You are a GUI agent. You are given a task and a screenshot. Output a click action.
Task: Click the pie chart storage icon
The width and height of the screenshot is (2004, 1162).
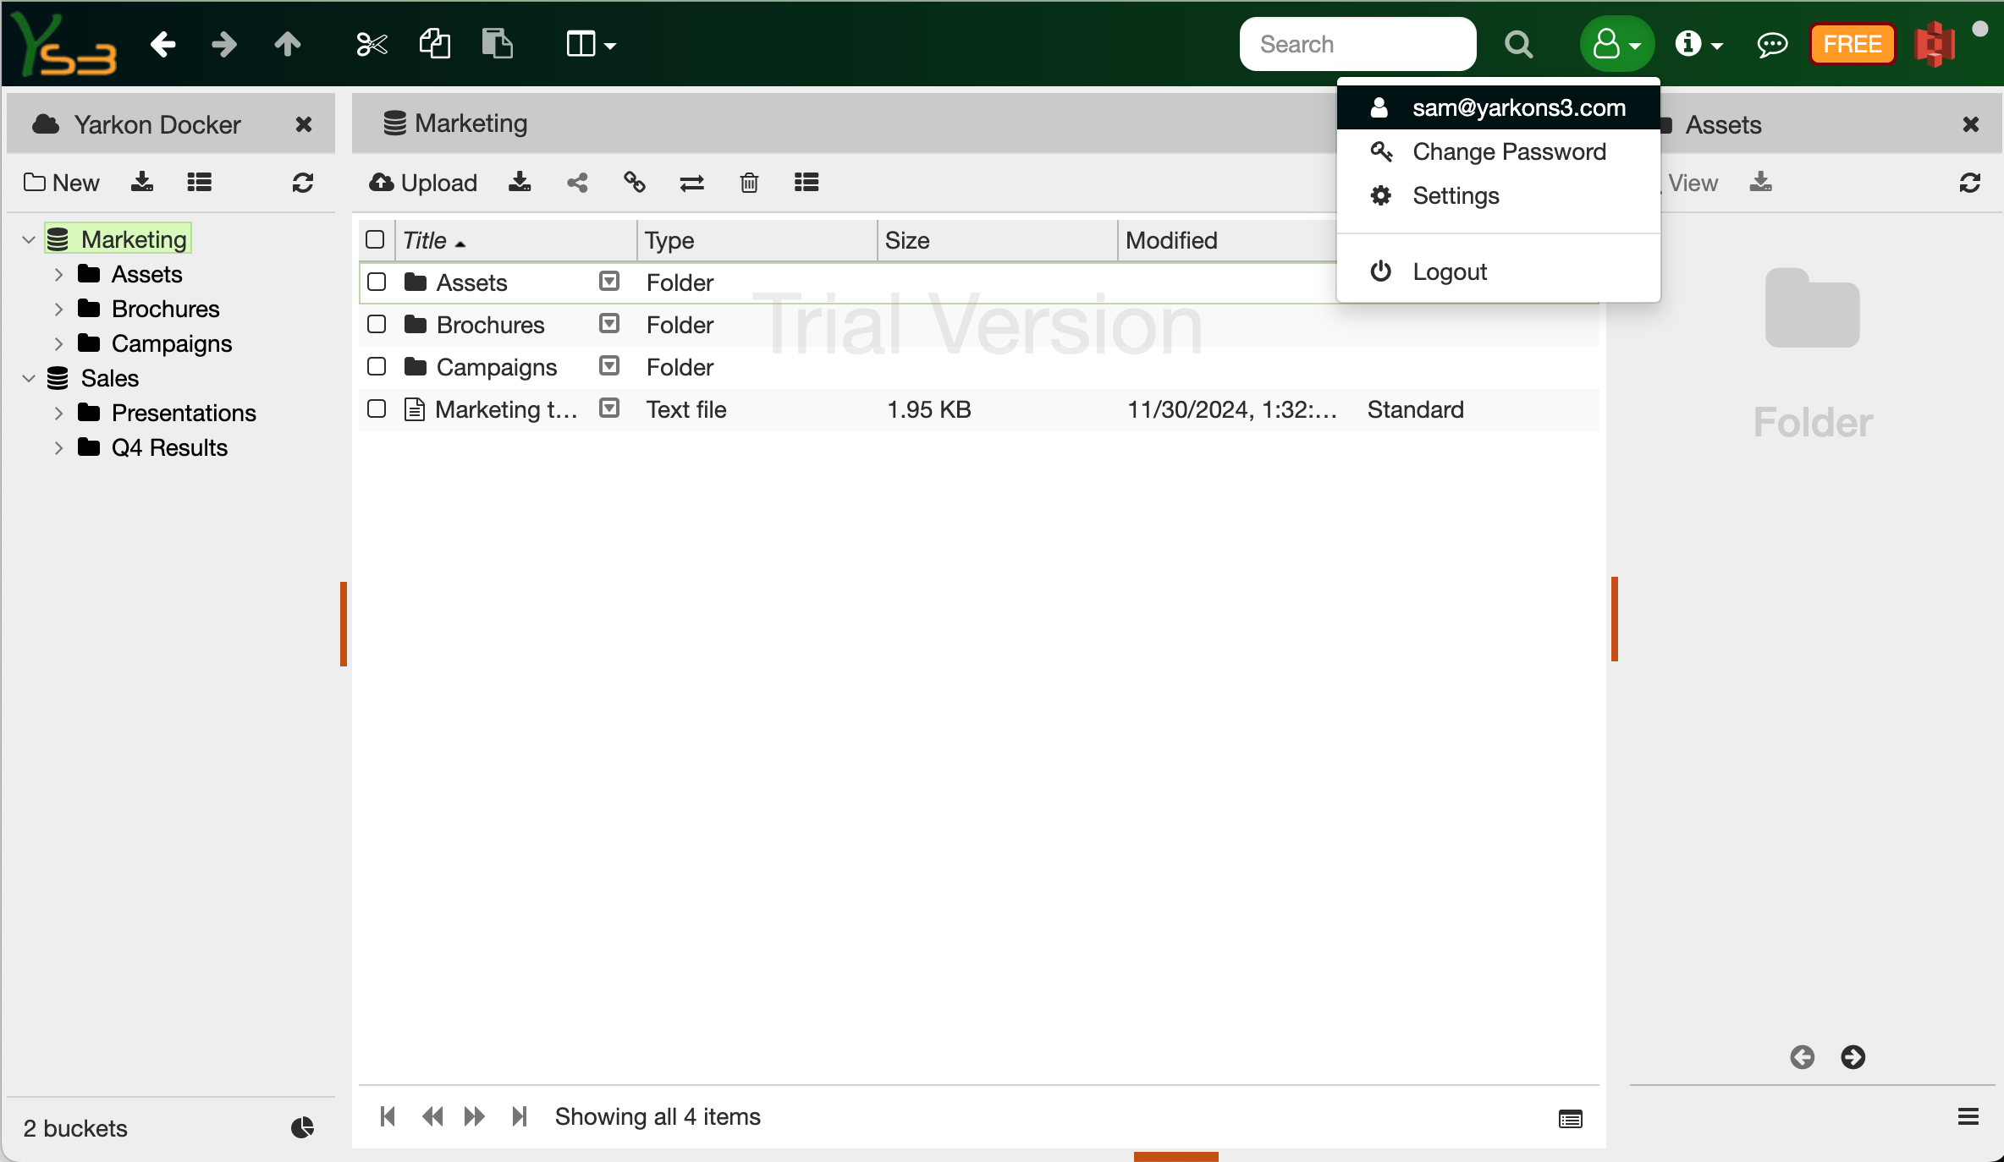[x=302, y=1127]
